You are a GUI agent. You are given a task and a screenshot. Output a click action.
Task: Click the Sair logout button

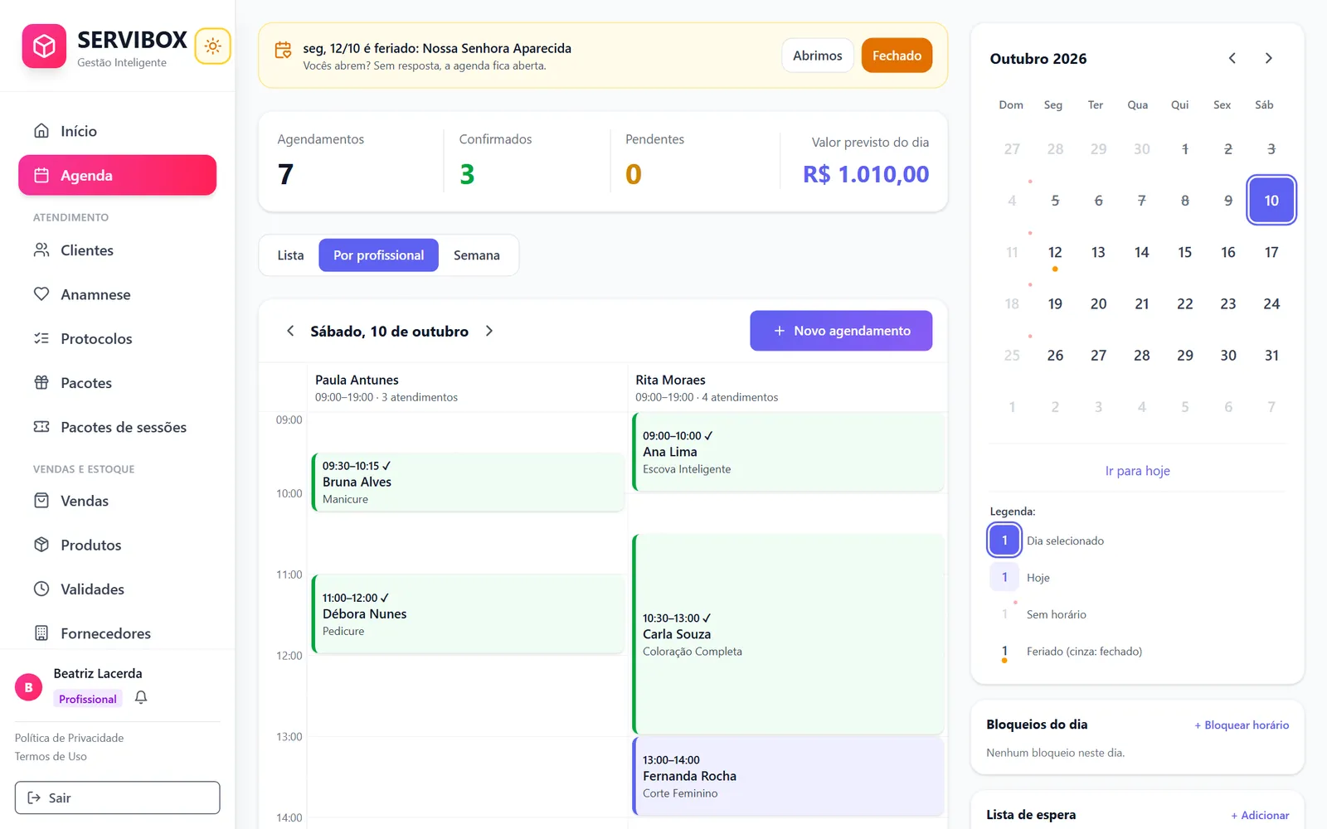coord(117,797)
